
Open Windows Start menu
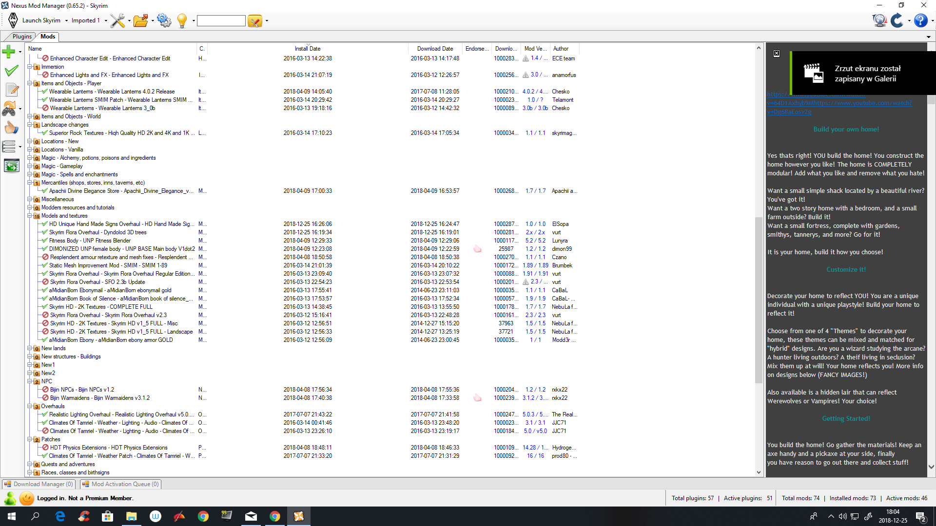coord(12,516)
